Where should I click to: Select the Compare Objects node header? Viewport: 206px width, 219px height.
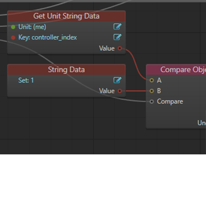176,70
